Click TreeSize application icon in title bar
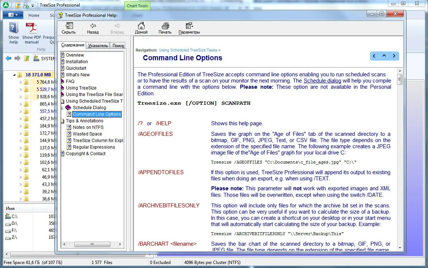The image size is (428, 268). [x=5, y=5]
